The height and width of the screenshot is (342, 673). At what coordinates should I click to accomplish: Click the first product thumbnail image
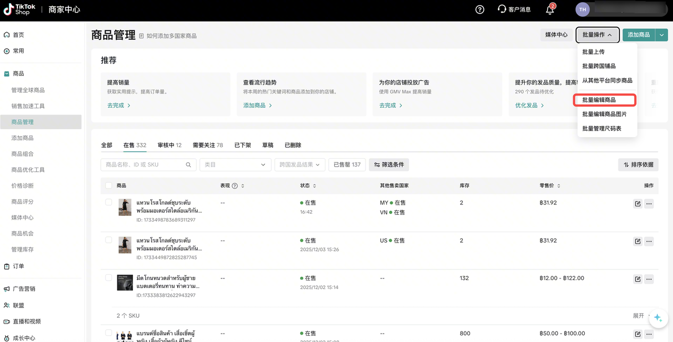[125, 207]
